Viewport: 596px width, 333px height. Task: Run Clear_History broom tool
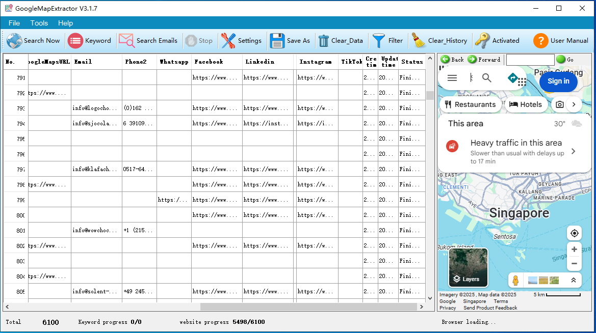(x=439, y=41)
